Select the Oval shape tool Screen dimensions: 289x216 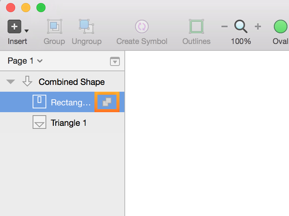[281, 27]
